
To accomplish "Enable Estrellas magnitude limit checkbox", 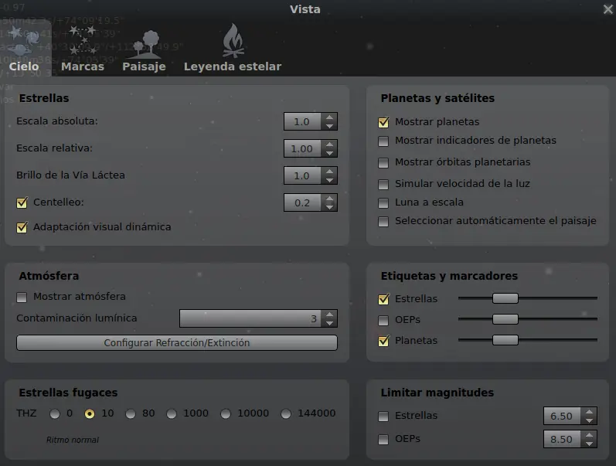I will [x=383, y=416].
